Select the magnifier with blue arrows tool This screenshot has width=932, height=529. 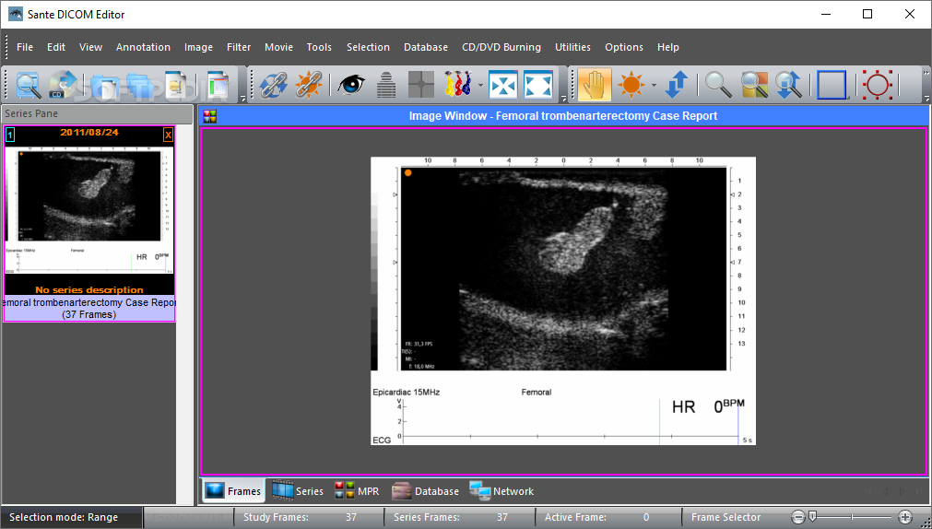pos(789,85)
